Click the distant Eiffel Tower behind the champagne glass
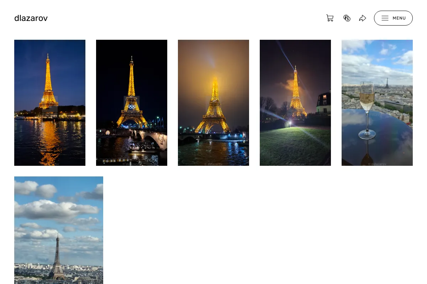This screenshot has width=427, height=284. click(387, 83)
